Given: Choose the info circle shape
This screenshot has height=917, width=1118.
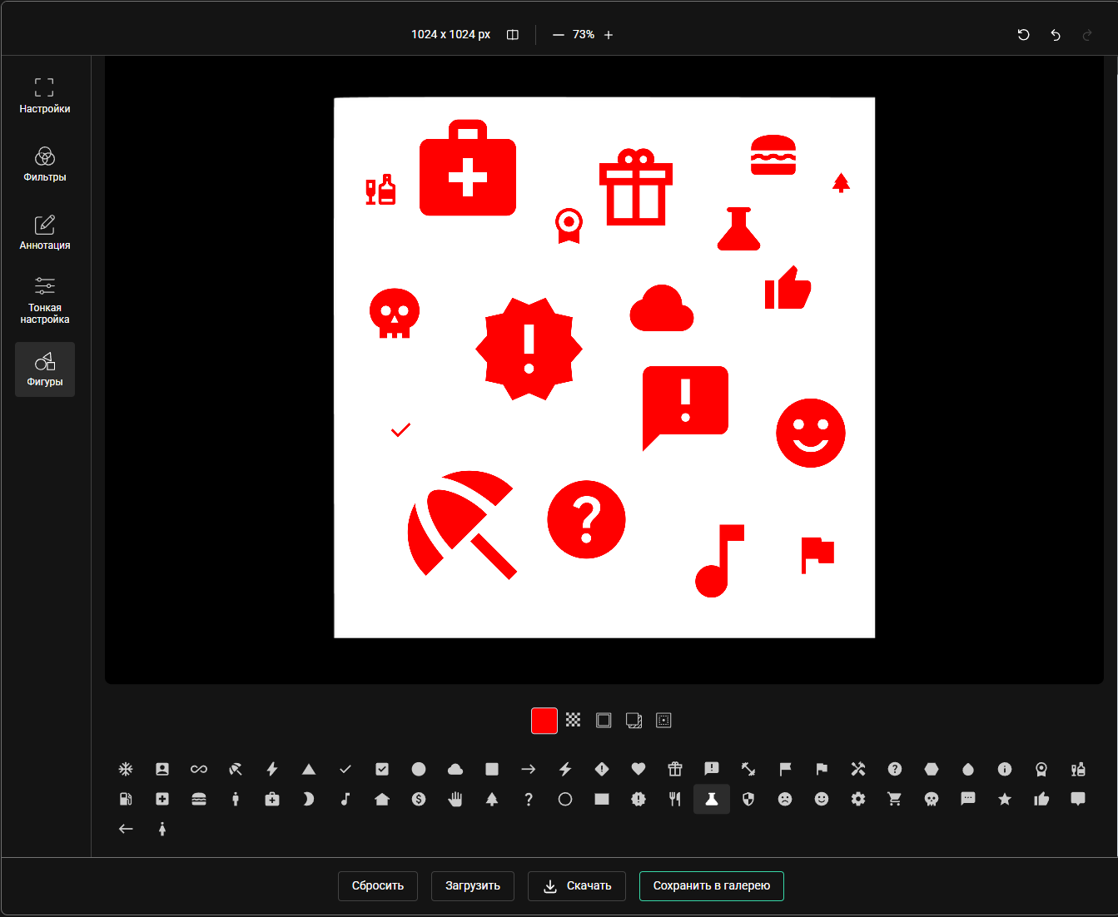Looking at the screenshot, I should click(1005, 769).
